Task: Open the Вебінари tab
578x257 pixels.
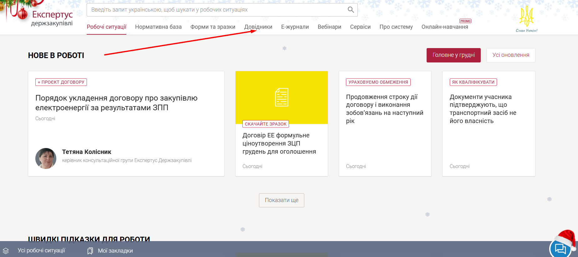Action: point(329,27)
